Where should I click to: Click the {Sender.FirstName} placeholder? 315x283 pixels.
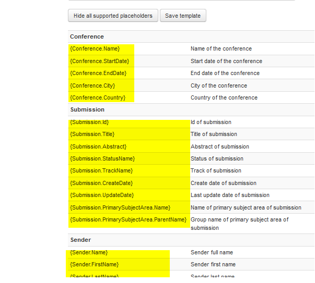(x=94, y=265)
